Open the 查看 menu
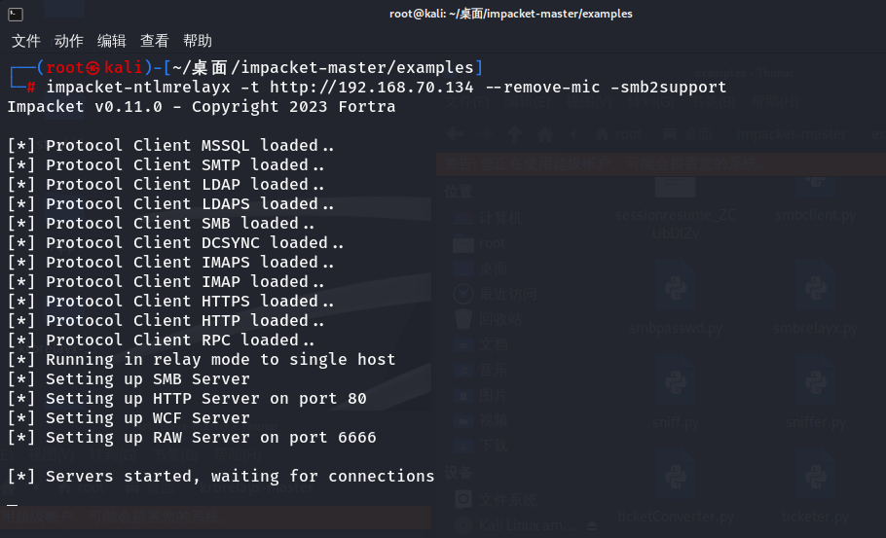This screenshot has height=538, width=886. tap(154, 41)
